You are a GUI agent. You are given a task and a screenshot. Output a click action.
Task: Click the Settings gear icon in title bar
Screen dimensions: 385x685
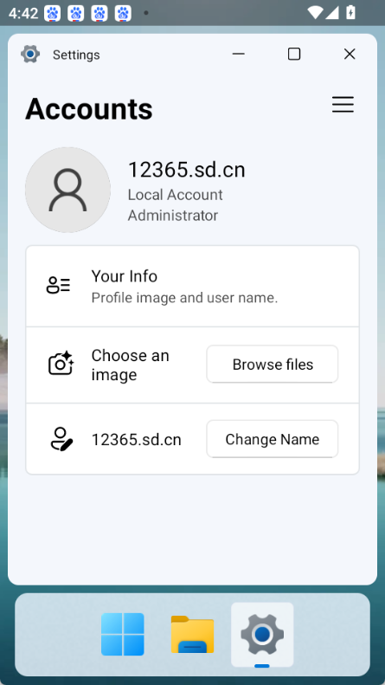coord(30,55)
